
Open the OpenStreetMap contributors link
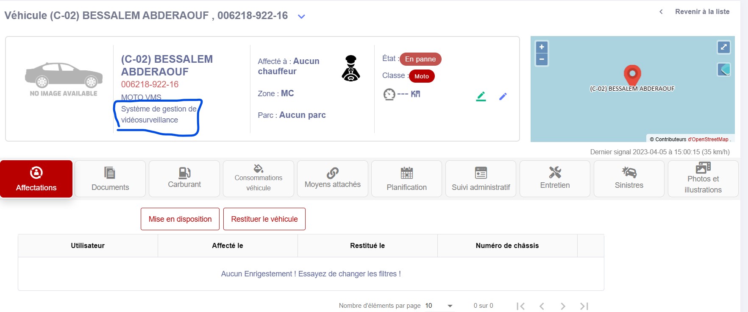[708, 139]
